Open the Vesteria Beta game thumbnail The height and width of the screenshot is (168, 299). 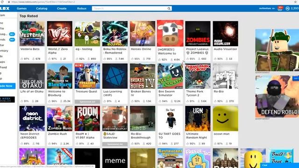(32, 34)
